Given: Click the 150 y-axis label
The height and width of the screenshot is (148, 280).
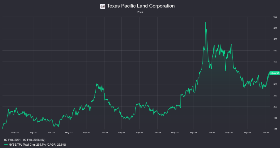Looking at the screenshot, I should 275,118.
